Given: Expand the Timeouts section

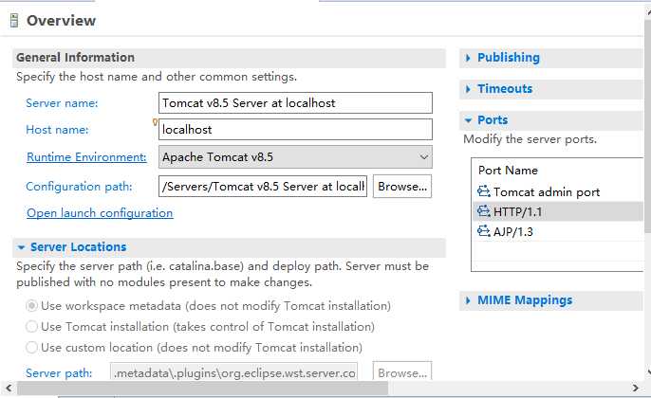Looking at the screenshot, I should (x=468, y=89).
